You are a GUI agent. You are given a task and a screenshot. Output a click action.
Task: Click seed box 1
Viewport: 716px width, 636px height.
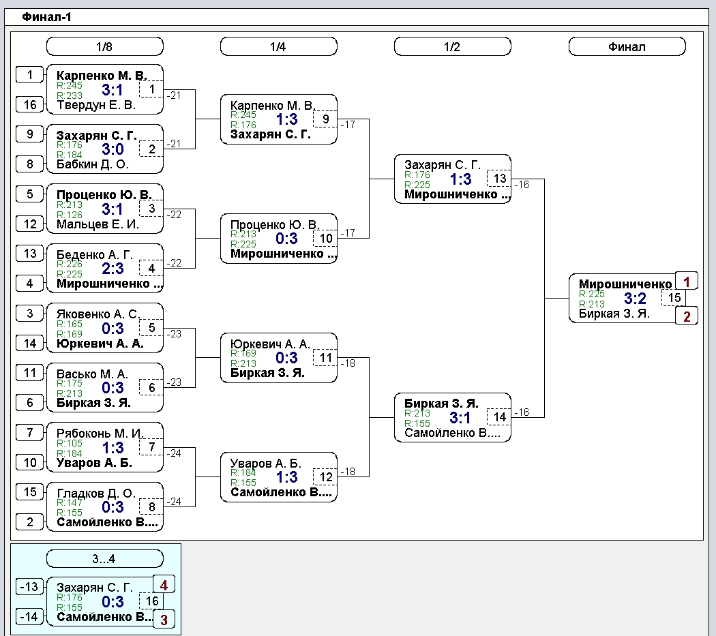tap(30, 75)
